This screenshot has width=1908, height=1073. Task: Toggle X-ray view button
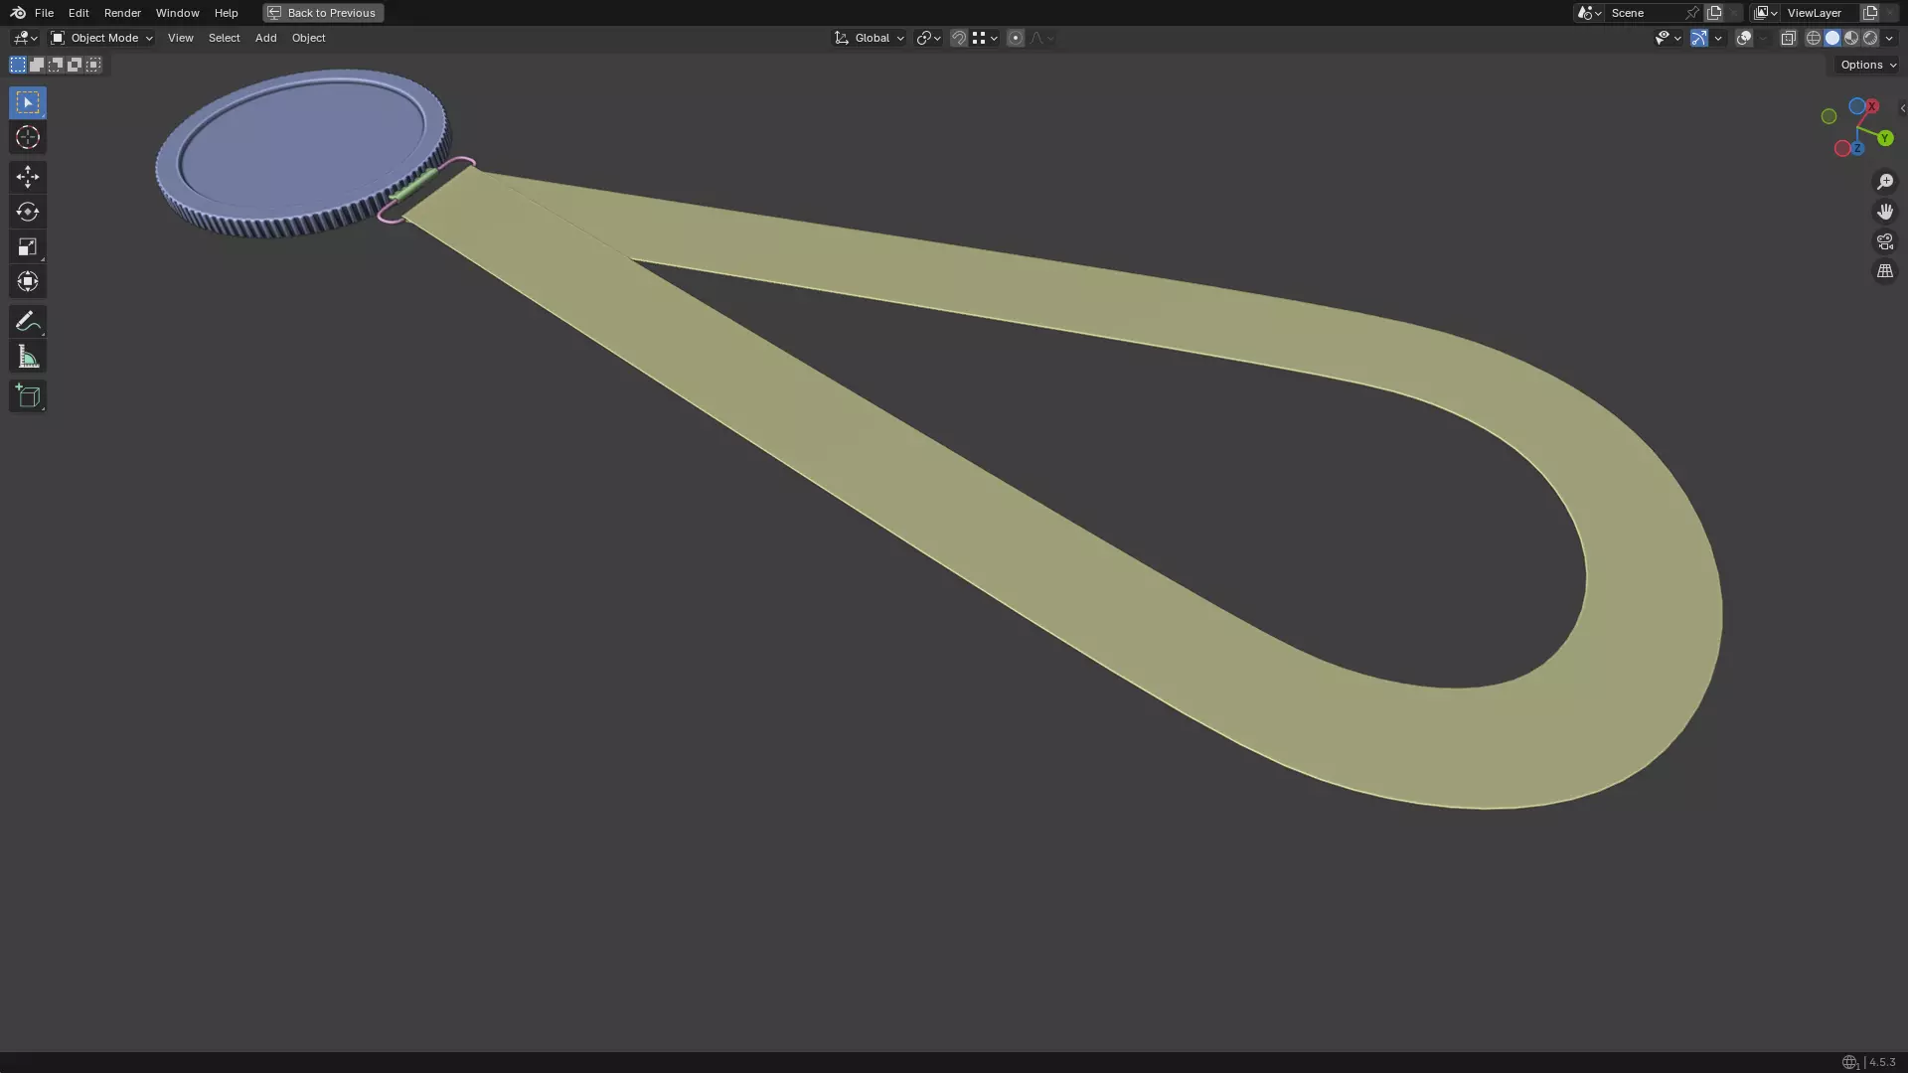point(1788,38)
